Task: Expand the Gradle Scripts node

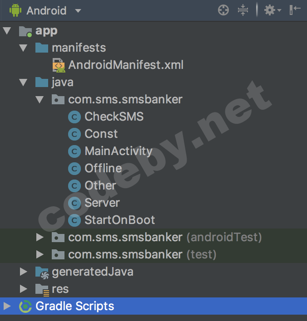Action: coord(7,306)
